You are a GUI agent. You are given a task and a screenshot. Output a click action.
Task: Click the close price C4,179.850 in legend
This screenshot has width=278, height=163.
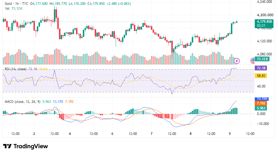point(96,4)
